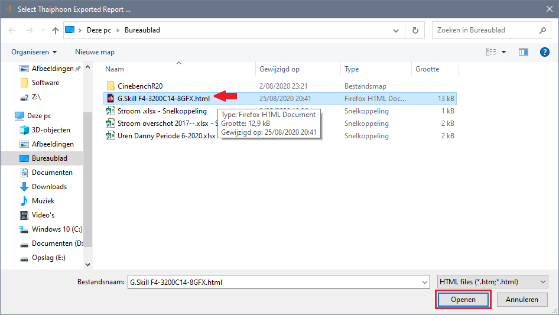Image resolution: width=559 pixels, height=315 pixels.
Task: Go forward arrow in navigation bar
Action: [x=29, y=30]
